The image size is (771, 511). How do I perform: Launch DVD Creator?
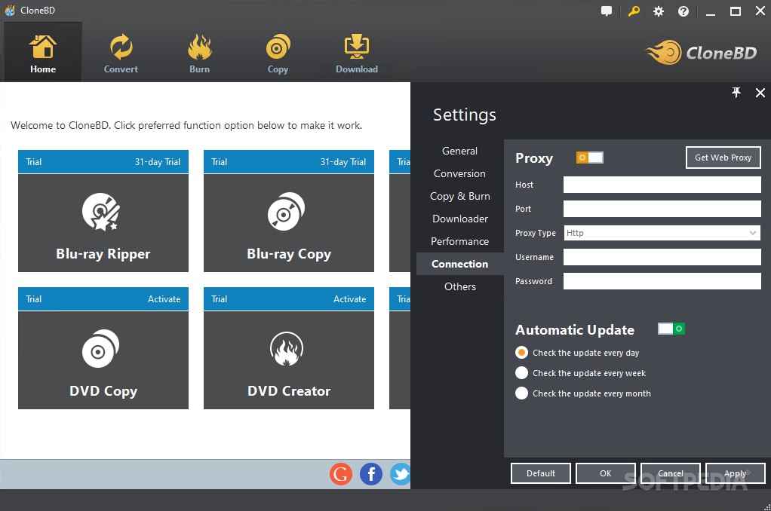click(288, 360)
